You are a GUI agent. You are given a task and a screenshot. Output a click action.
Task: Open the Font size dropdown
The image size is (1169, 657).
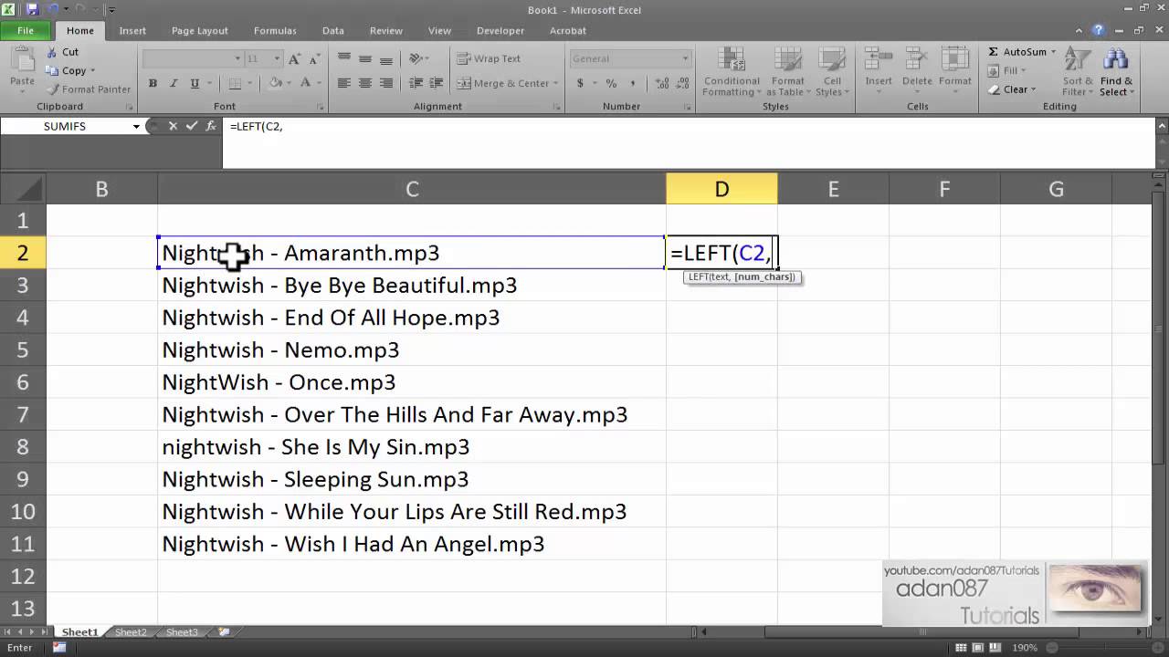pos(278,58)
